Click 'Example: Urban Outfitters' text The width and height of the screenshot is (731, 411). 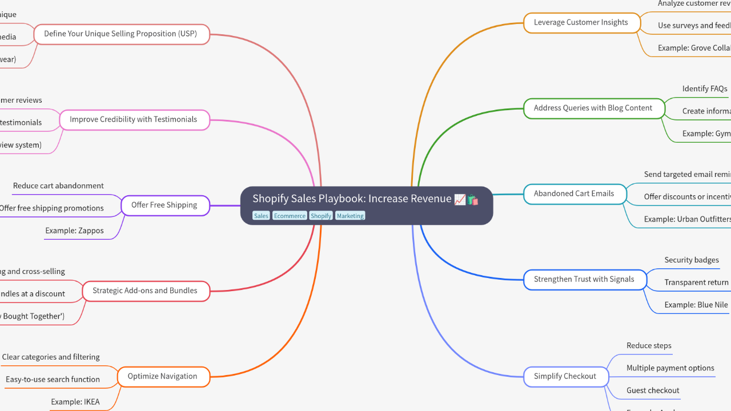tap(688, 219)
